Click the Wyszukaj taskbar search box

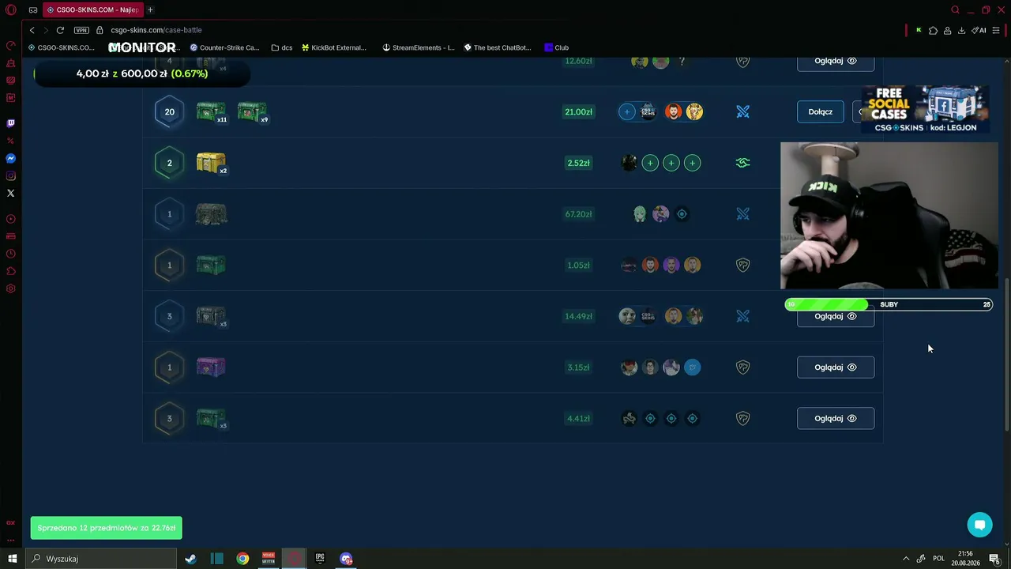click(101, 559)
